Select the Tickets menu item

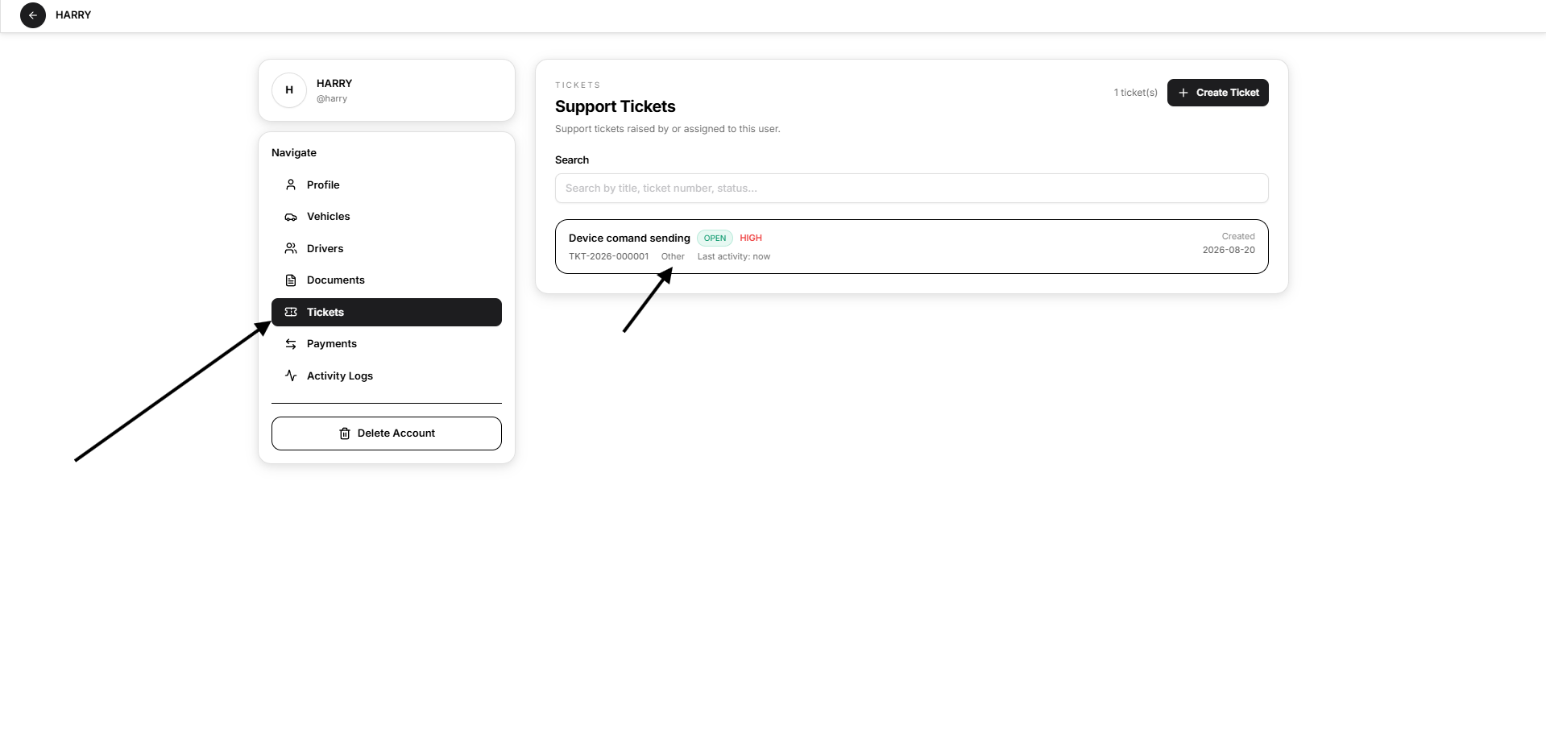[x=387, y=312]
